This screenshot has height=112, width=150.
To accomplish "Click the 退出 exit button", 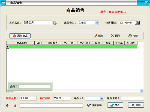I will pos(136,105).
